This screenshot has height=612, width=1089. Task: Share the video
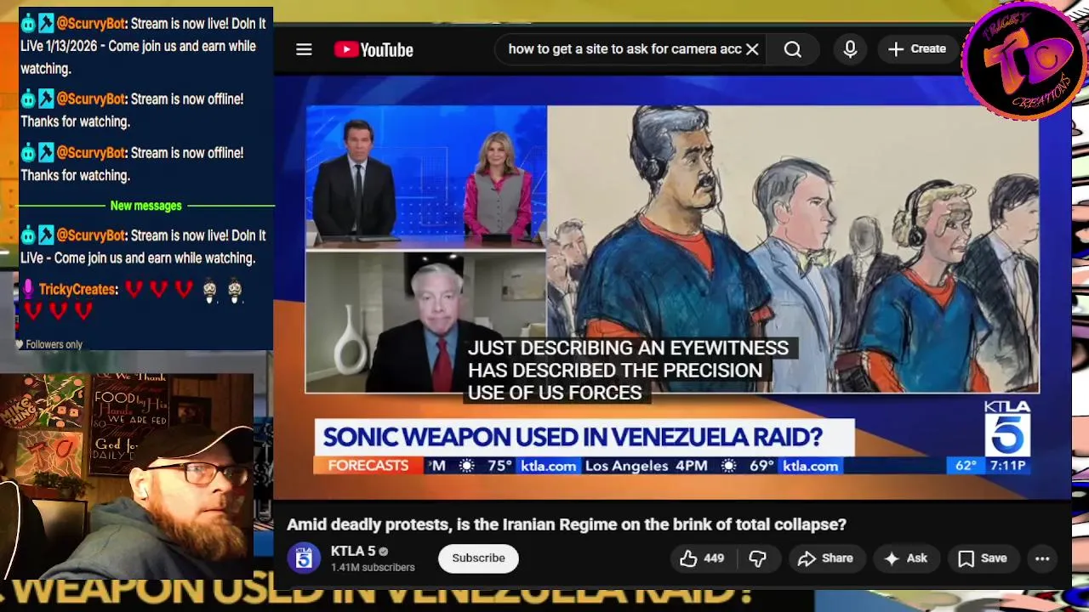[825, 558]
